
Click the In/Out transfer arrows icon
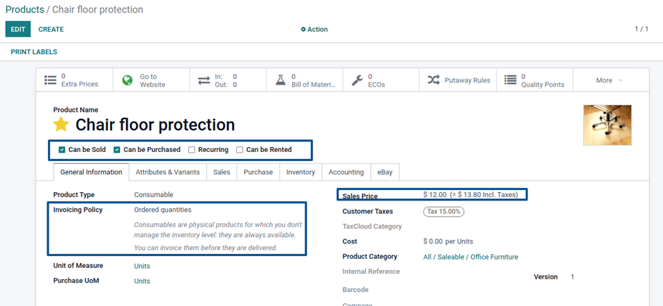click(x=205, y=80)
